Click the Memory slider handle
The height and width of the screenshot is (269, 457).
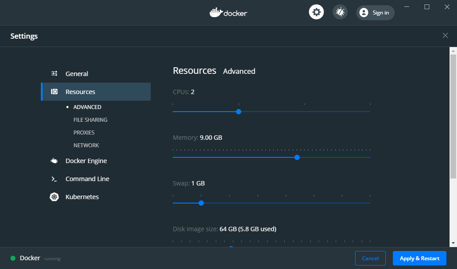coord(297,157)
